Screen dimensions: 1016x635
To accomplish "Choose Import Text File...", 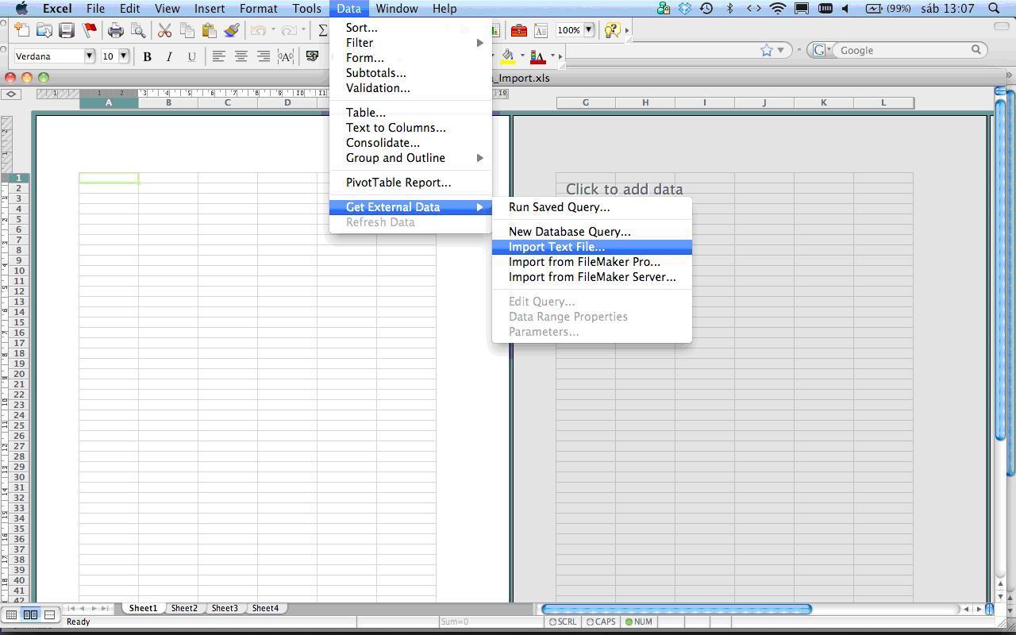I will pos(592,247).
